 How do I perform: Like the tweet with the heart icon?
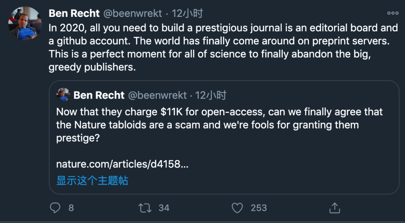click(237, 208)
